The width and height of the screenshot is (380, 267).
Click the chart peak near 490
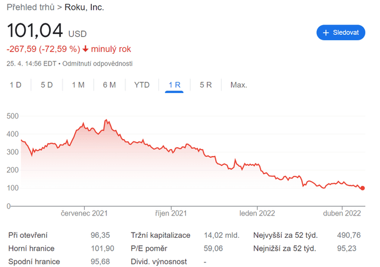106,120
